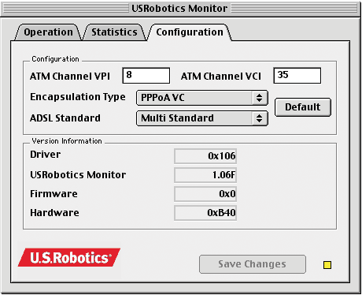Expand the ADSL Standard dropdown

click(202, 118)
